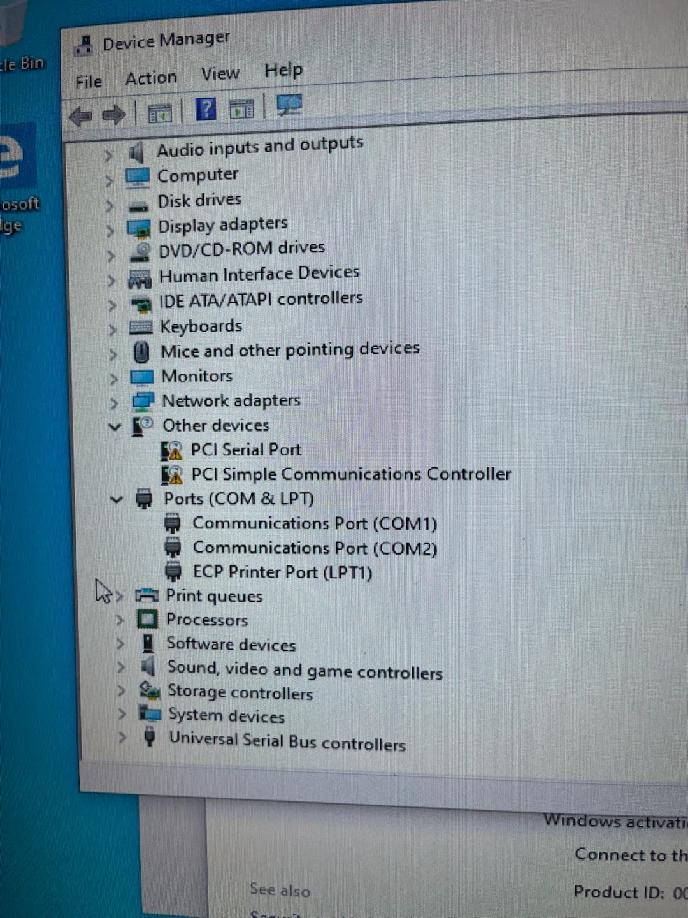
Task: Expand Disk drives chevron
Action: (110, 206)
